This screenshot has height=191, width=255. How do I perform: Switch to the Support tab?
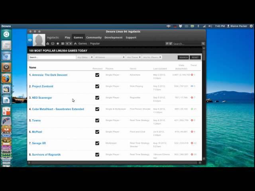pyautogui.click(x=131, y=37)
